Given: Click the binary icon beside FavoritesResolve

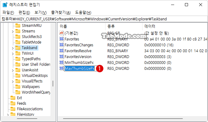Looking at the screenshot, I should (x=62, y=51).
